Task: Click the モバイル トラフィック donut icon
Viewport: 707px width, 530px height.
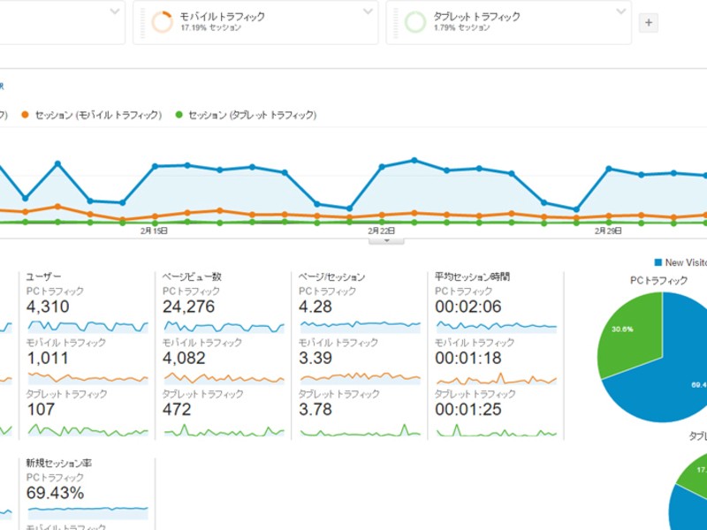Action: pyautogui.click(x=162, y=22)
